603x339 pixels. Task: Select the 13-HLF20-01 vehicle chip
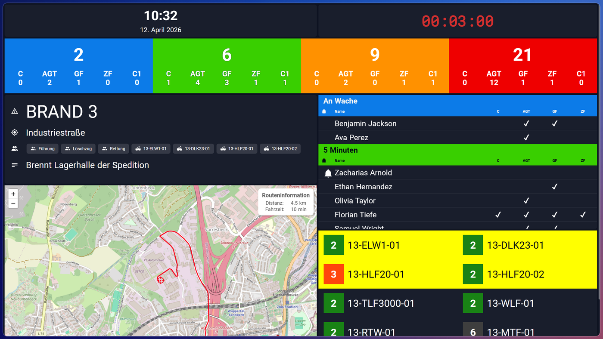point(237,149)
